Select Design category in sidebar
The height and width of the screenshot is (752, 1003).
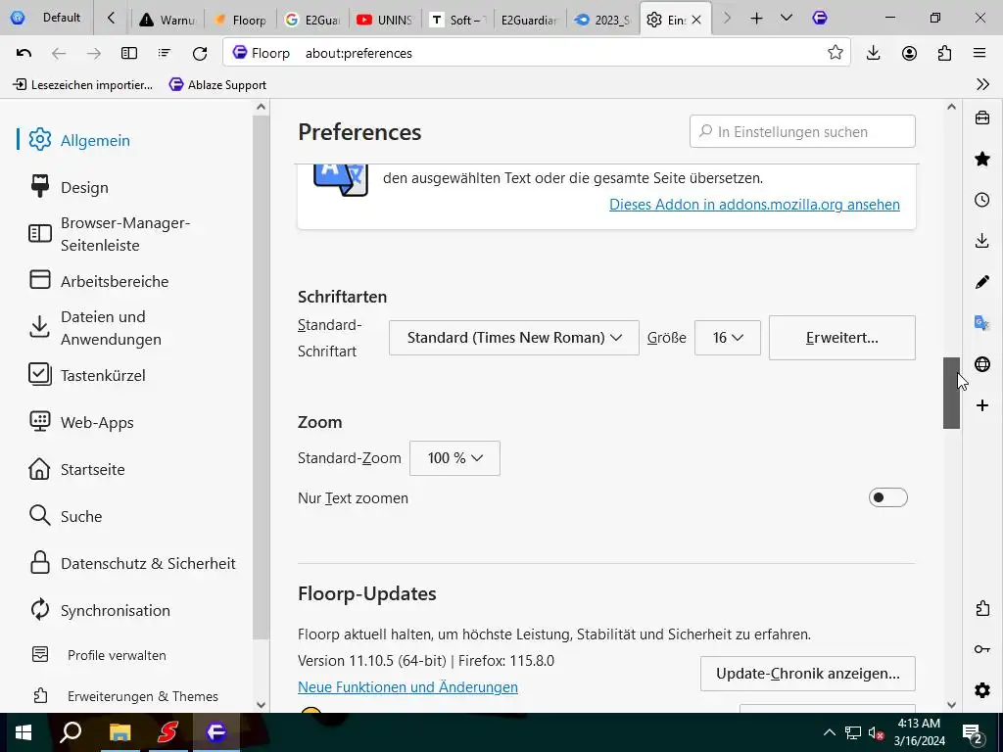pyautogui.click(x=84, y=187)
